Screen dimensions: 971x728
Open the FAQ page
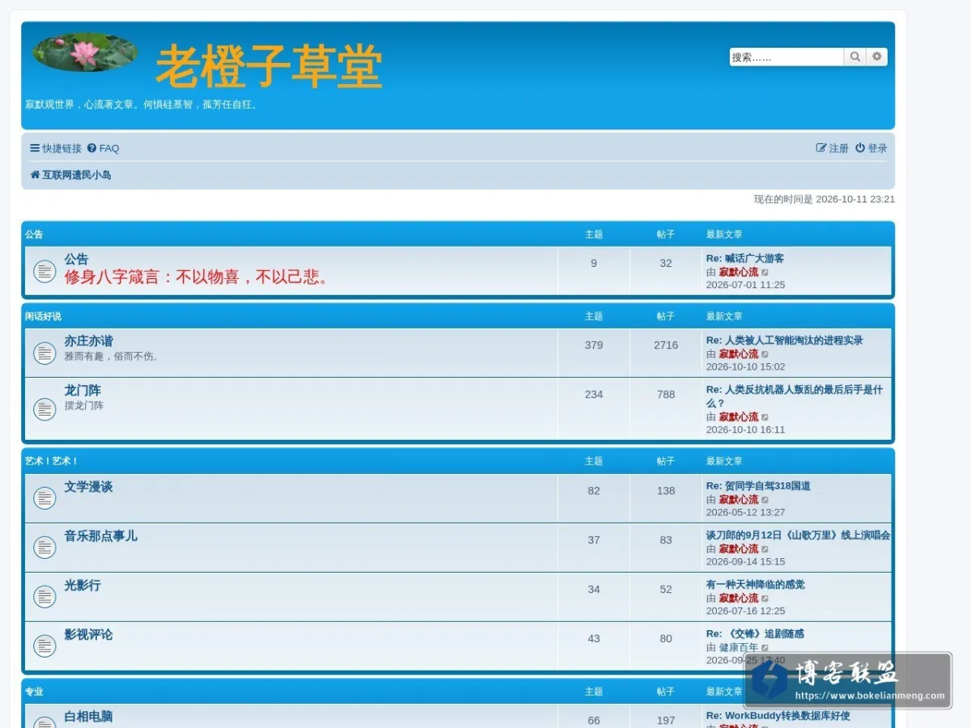pyautogui.click(x=104, y=148)
